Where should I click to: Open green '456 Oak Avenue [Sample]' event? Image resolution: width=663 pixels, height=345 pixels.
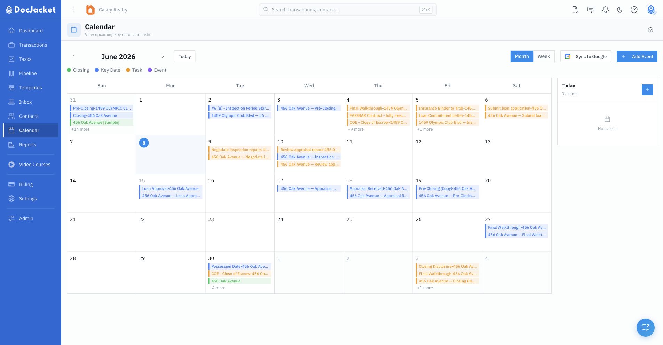click(x=102, y=122)
